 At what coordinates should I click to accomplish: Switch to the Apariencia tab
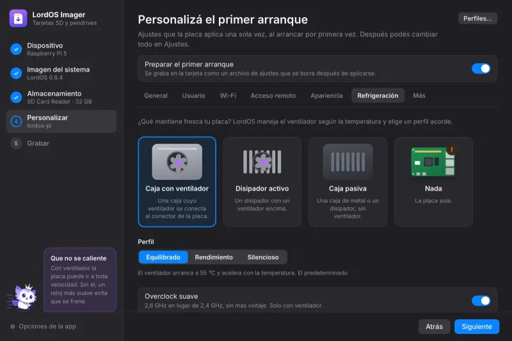point(326,95)
